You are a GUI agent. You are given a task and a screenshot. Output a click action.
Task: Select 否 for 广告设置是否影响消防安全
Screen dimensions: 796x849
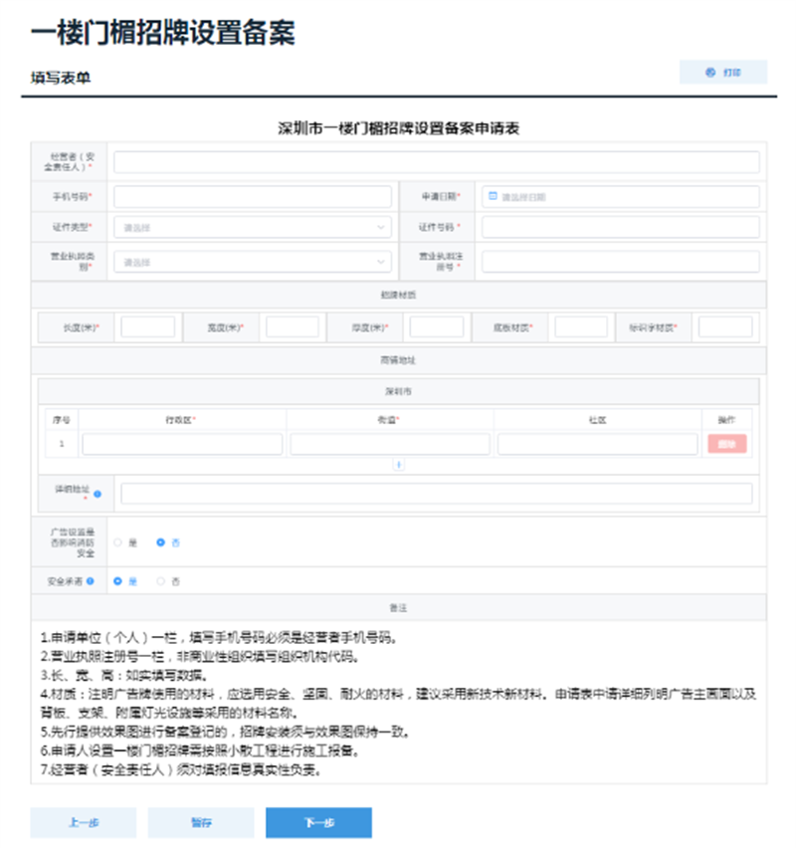161,542
